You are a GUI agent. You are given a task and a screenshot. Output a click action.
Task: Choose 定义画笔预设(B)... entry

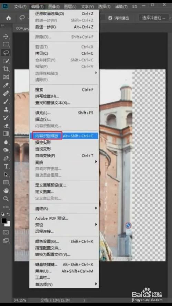point(64,185)
